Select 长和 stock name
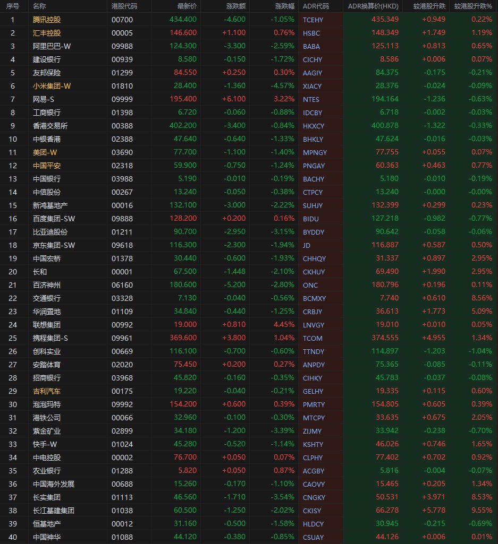 point(40,272)
